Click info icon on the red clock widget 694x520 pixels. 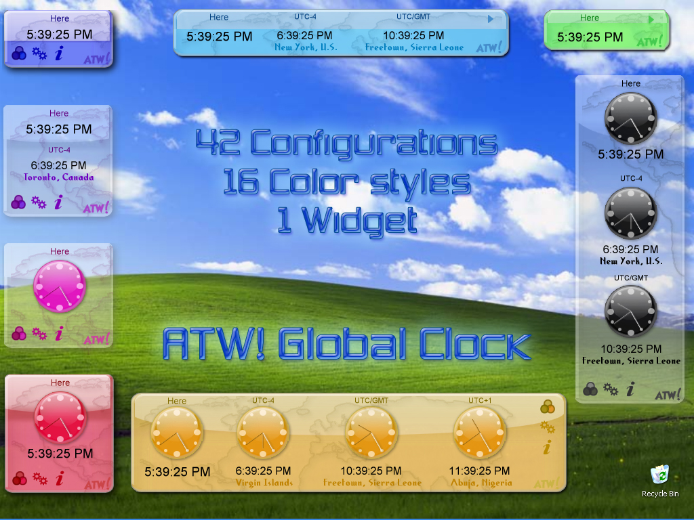(60, 478)
